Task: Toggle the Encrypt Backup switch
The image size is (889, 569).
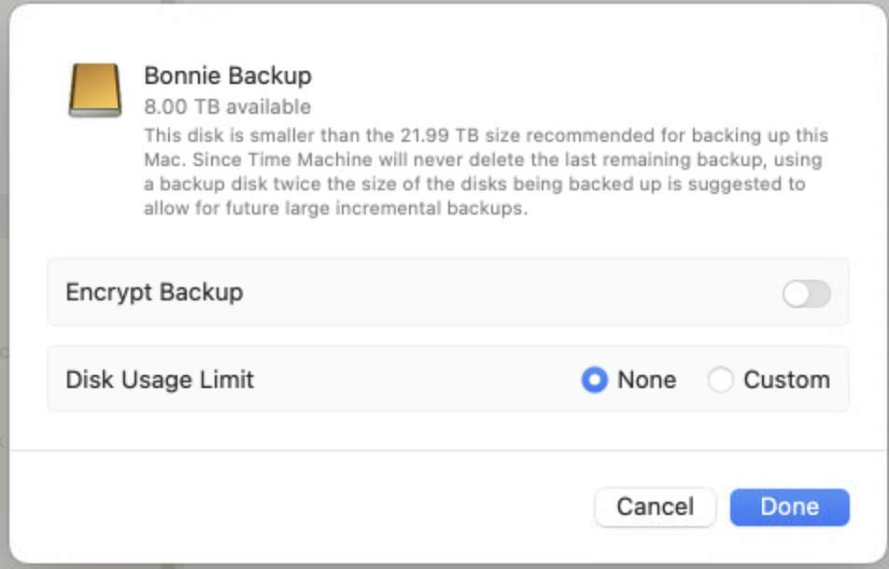Action: (x=806, y=295)
